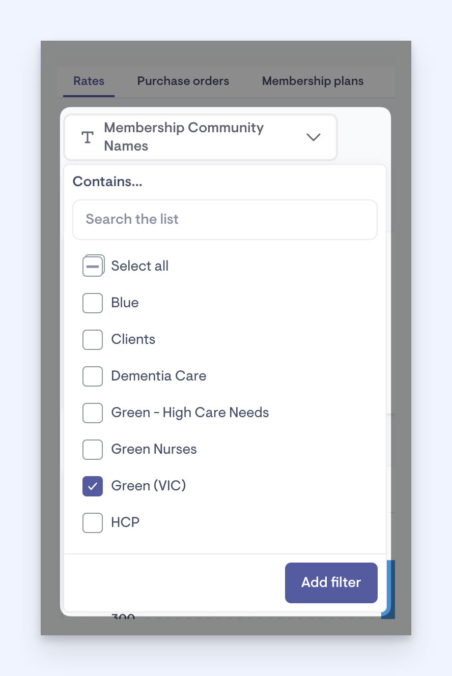Click the Contains... heading
Screen dimensions: 452x676
point(107,182)
